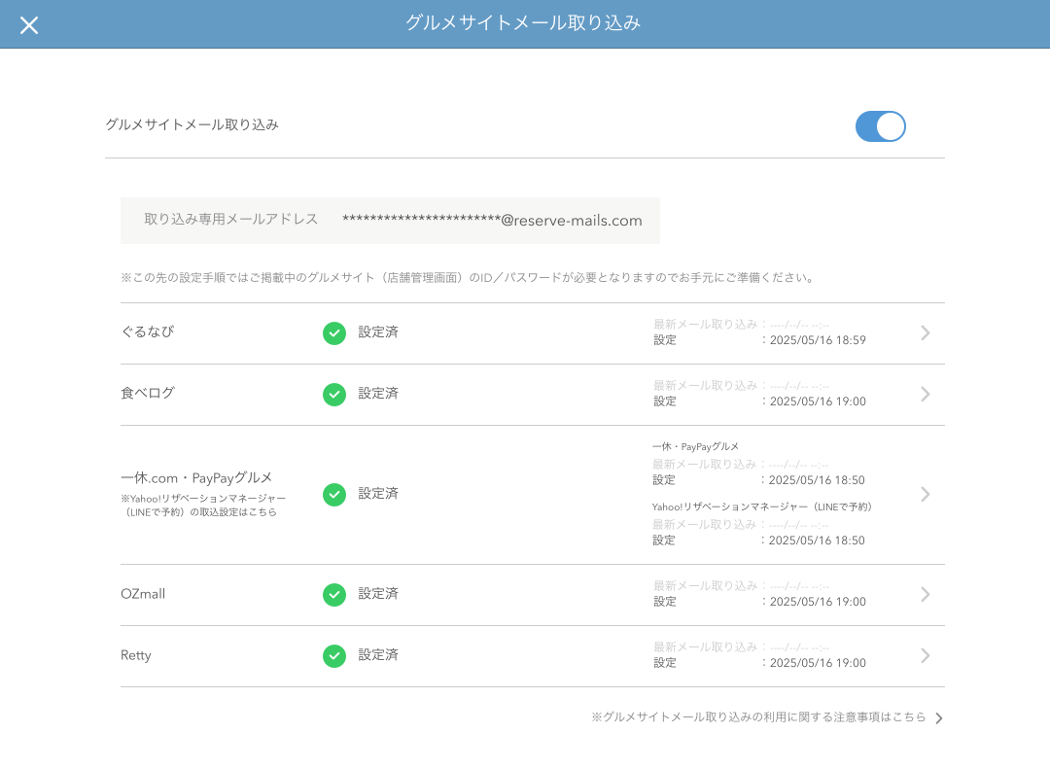Select the ぐるなび row

click(x=146, y=333)
